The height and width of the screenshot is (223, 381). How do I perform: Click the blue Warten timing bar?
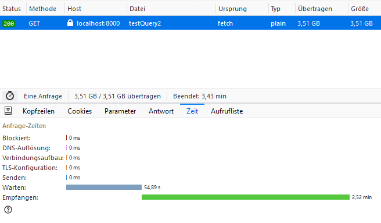coord(104,187)
